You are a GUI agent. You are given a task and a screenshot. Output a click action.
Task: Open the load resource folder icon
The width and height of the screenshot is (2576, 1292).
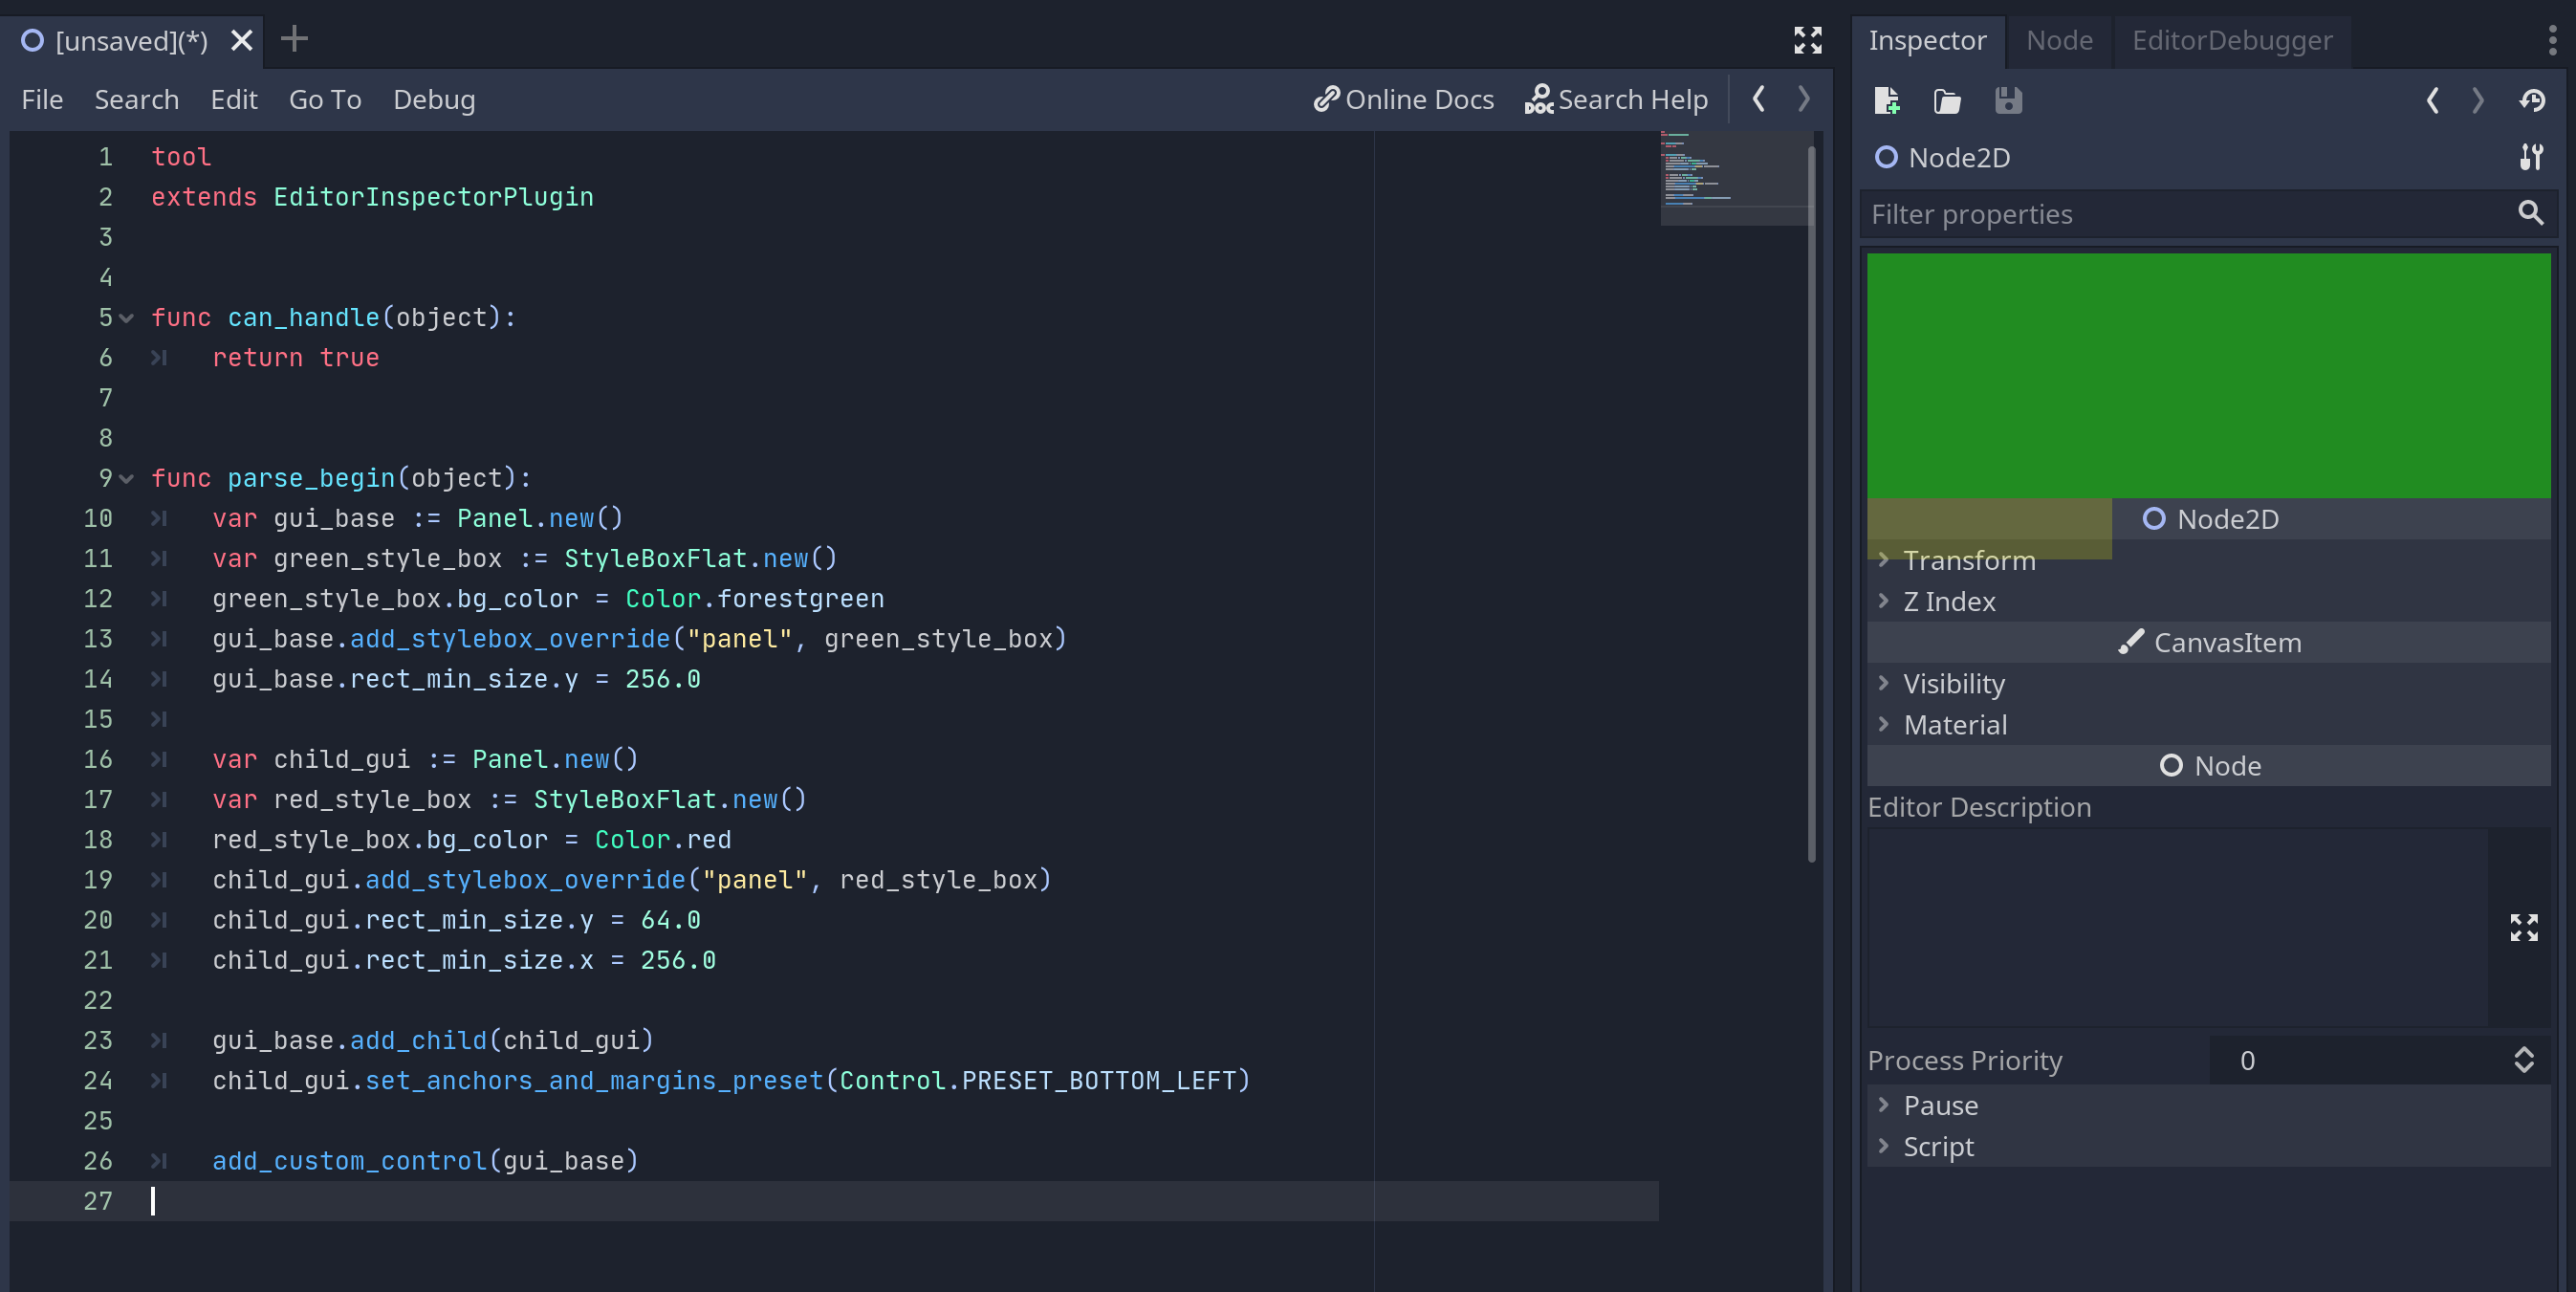pos(1946,101)
